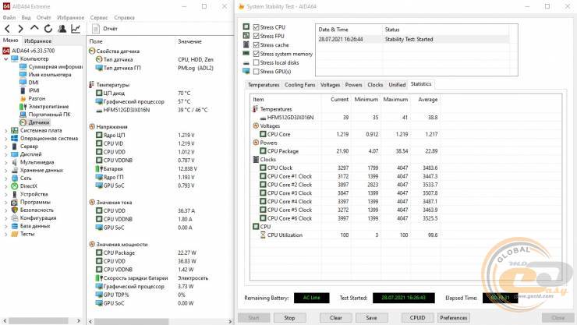Open the Вид menu
The height and width of the screenshot is (325, 577).
tap(27, 17)
